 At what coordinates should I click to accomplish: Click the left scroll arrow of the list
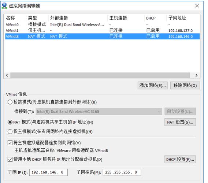pyautogui.click(x=7, y=75)
